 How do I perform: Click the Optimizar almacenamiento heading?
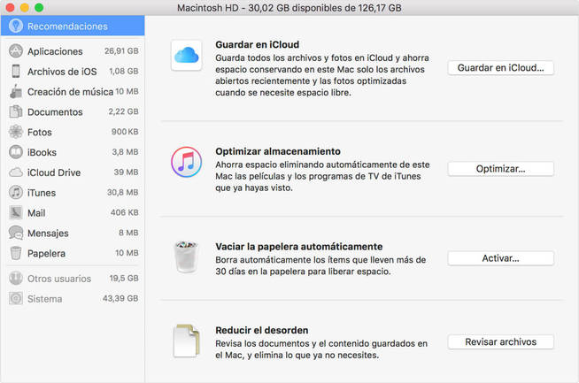[278, 151]
